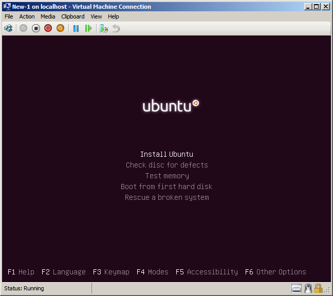The image size is (333, 296).
Task: Choose Rescue a broken system
Action: pyautogui.click(x=166, y=197)
